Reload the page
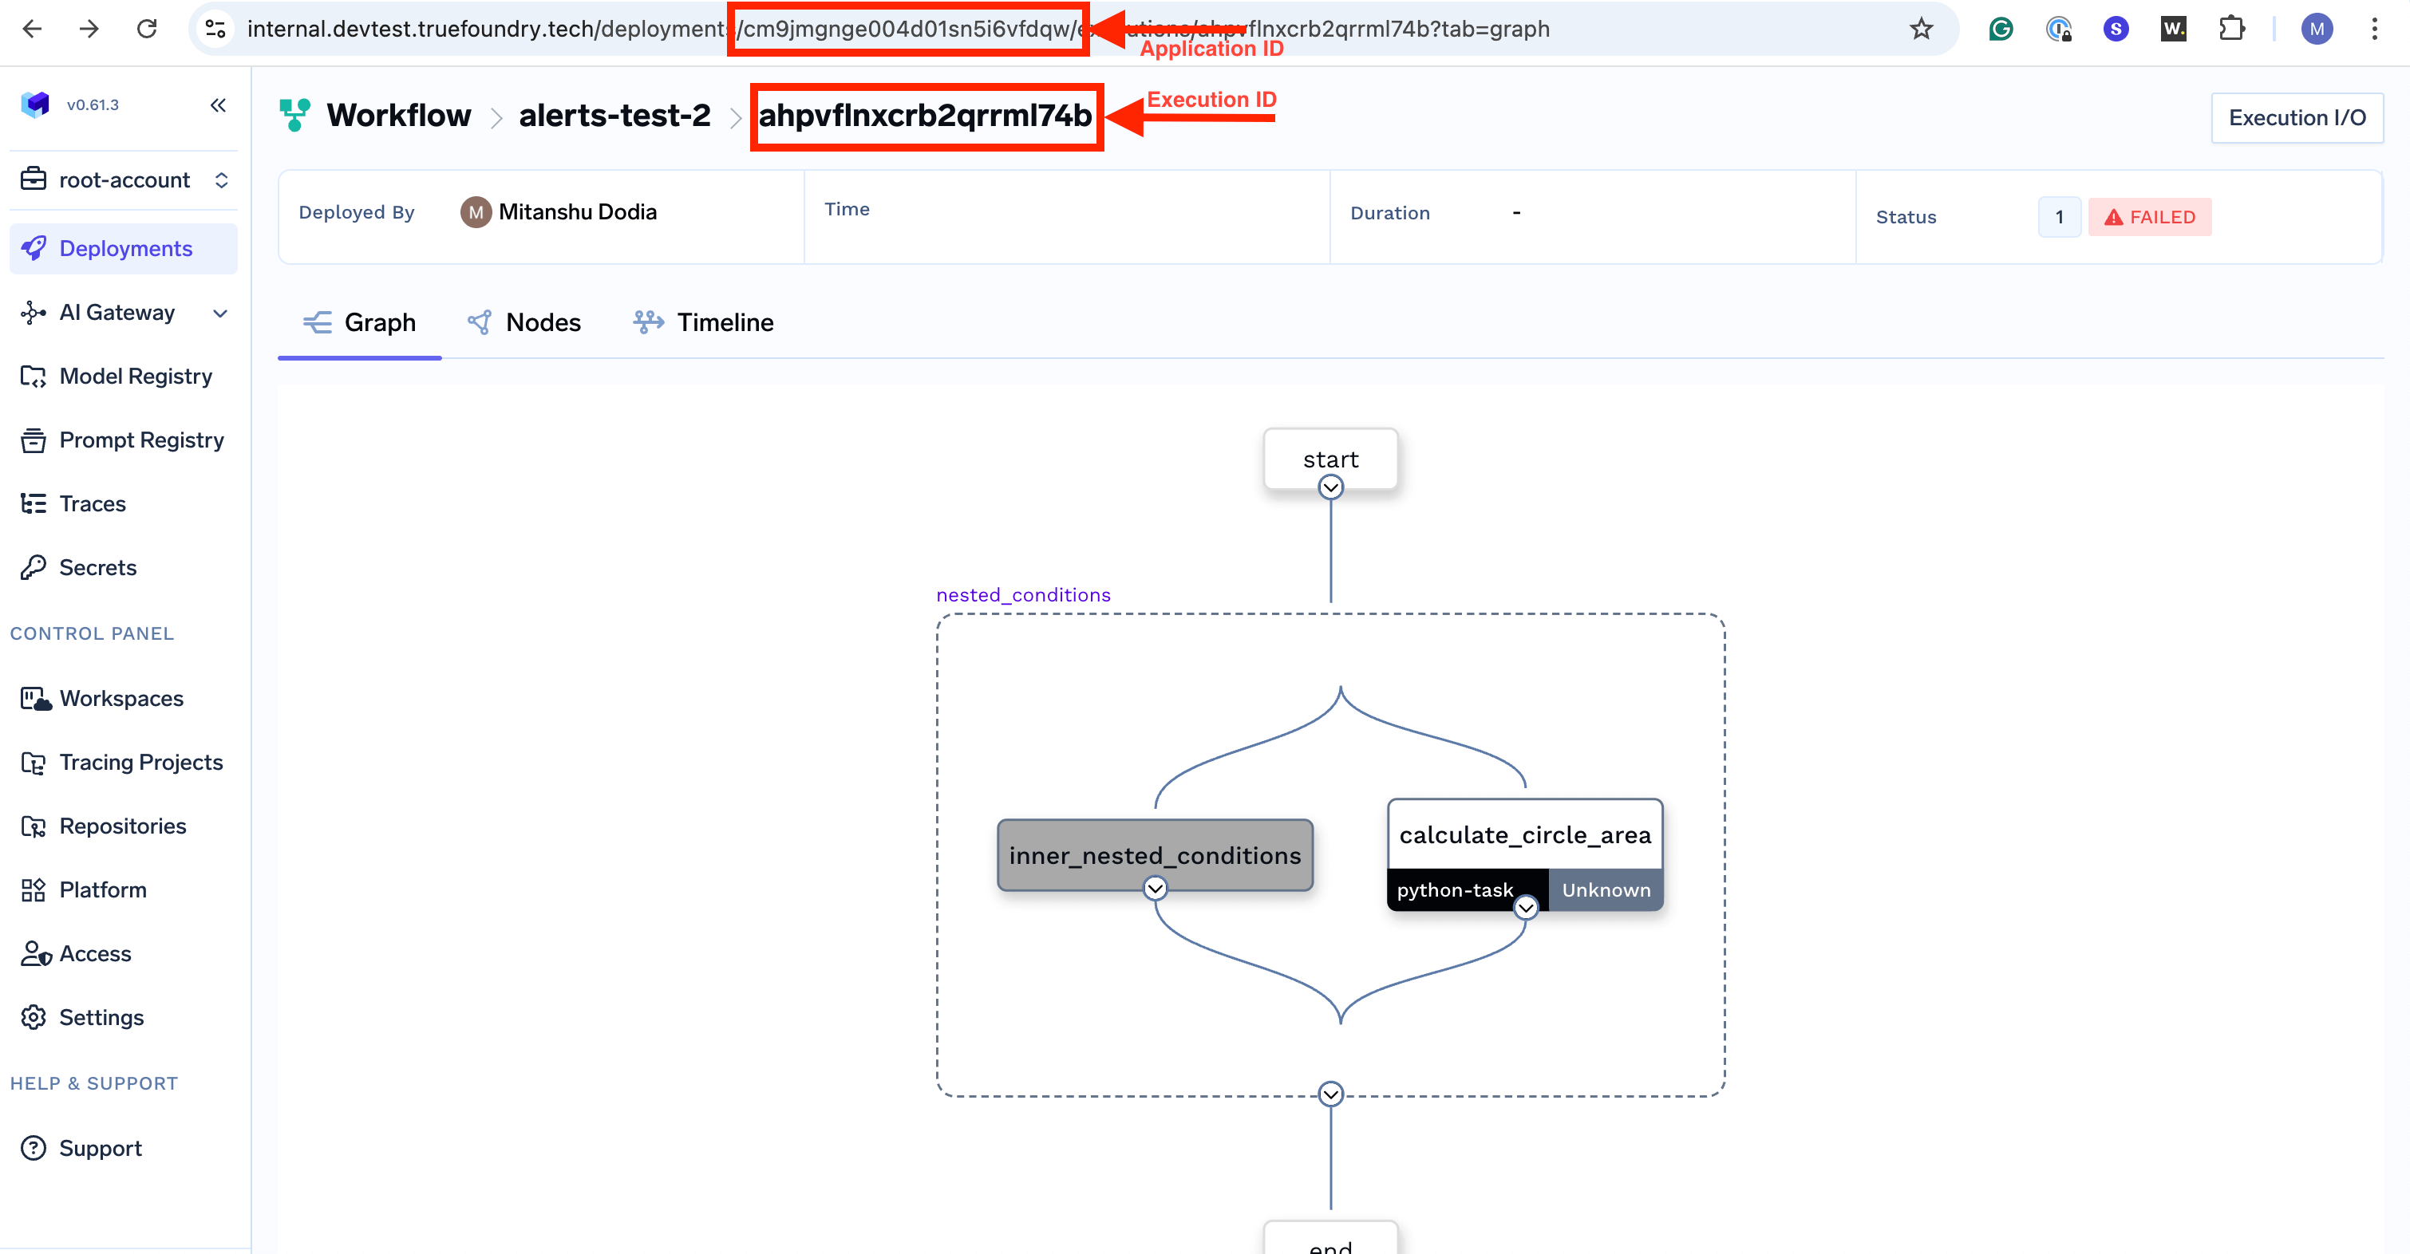The width and height of the screenshot is (2410, 1254). point(147,29)
